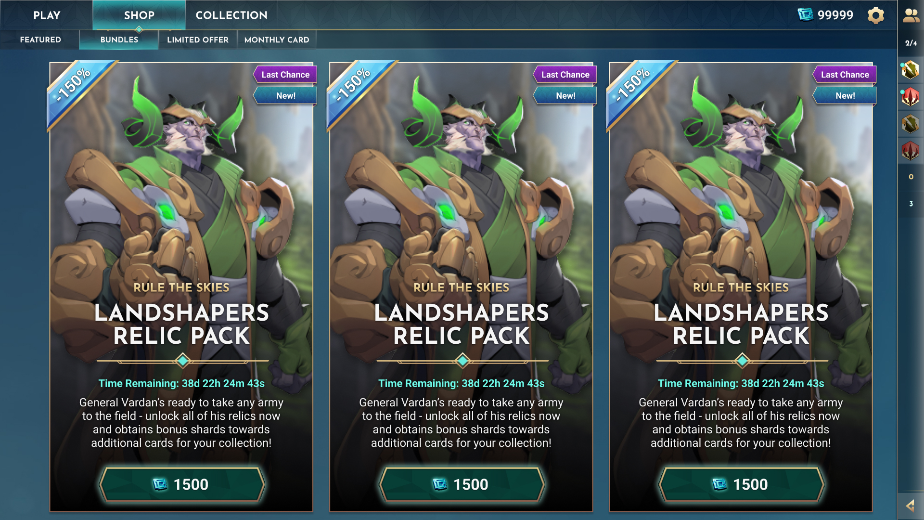Open the Limited Offer section

pos(198,39)
